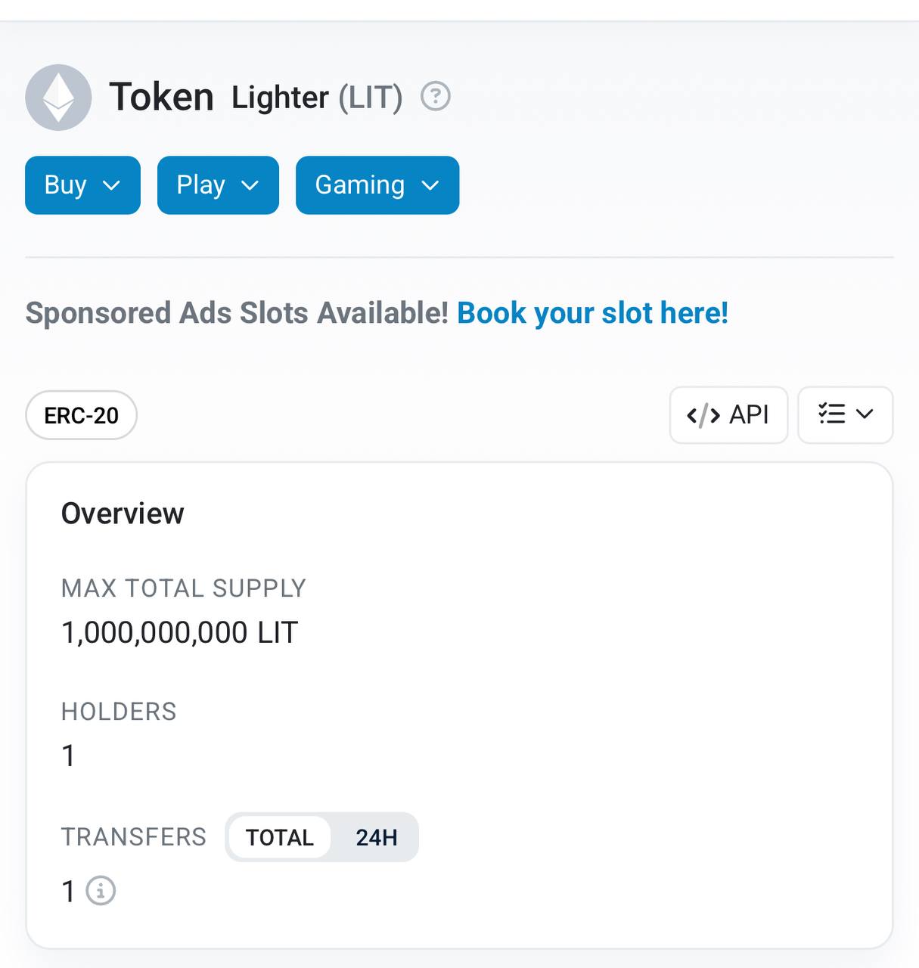The height and width of the screenshot is (968, 919).
Task: Click the TRANSFERS label
Action: (x=133, y=837)
